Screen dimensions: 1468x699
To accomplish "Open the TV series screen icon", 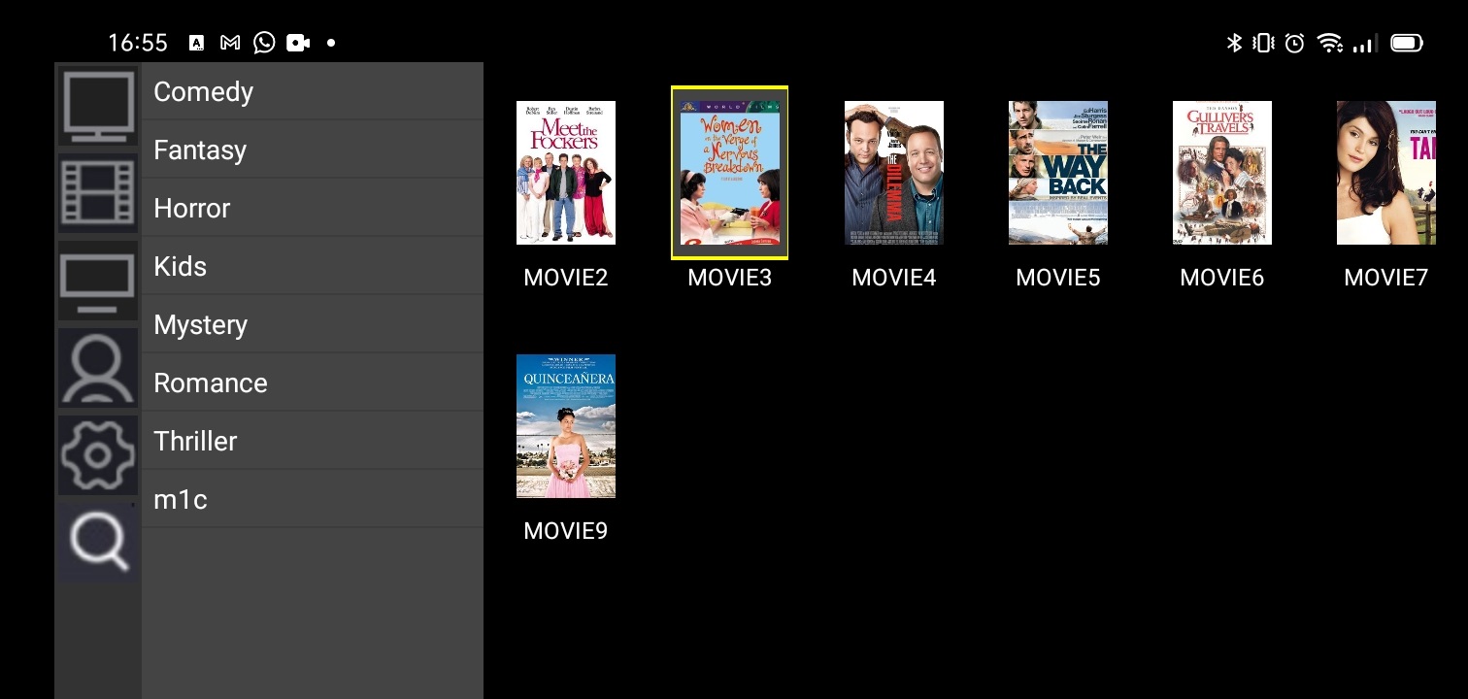I will pos(98,281).
